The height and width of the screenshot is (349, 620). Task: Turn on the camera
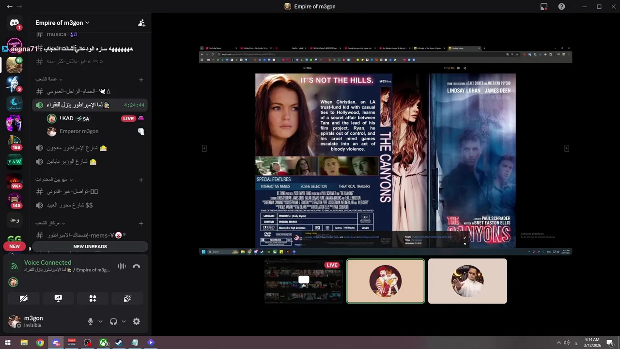pos(24,299)
